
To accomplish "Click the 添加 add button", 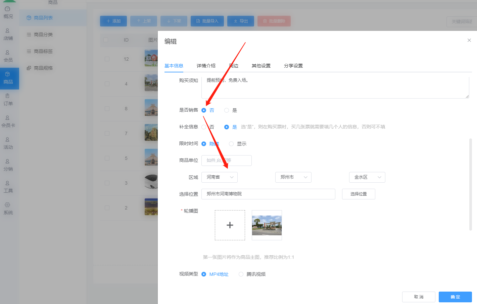I will [x=113, y=21].
